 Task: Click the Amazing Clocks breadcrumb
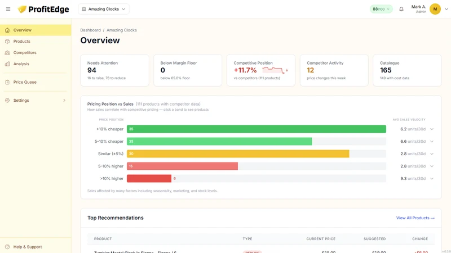(122, 30)
